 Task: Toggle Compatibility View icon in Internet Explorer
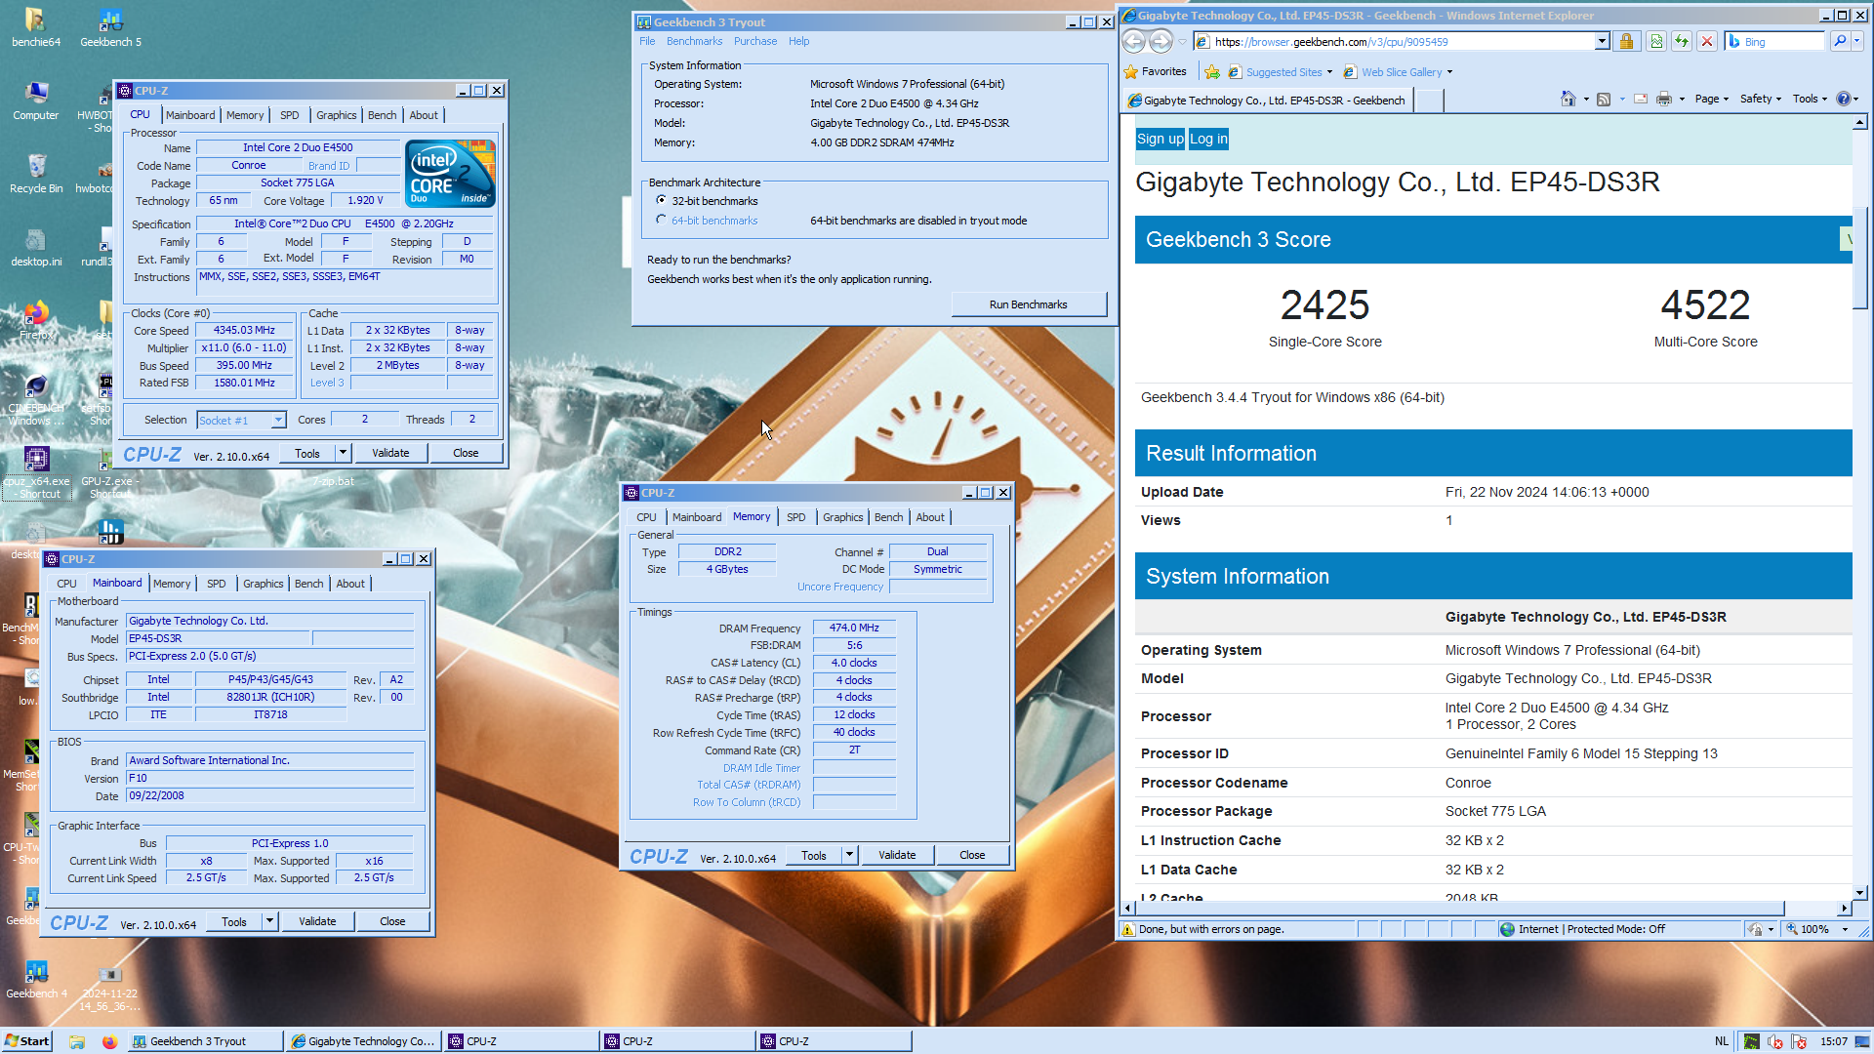[1656, 41]
